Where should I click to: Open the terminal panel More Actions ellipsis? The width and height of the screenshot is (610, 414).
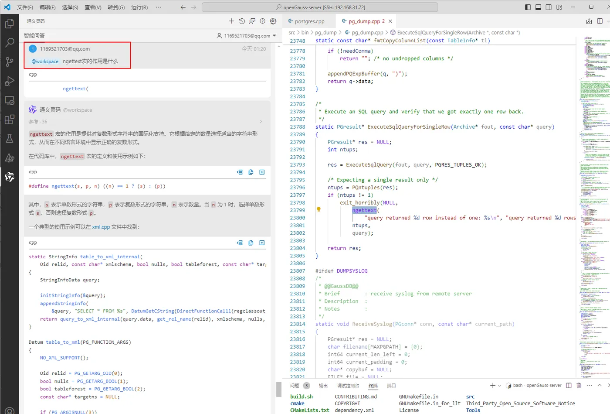click(x=589, y=385)
